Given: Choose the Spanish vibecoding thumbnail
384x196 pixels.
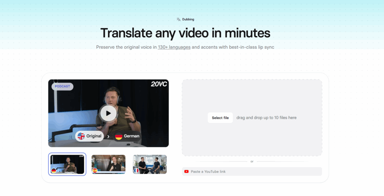Looking at the screenshot, I should [108, 164].
